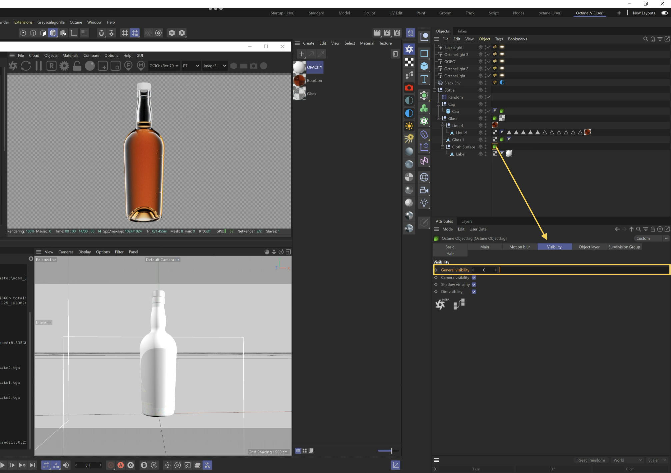Disable Dirt visibility checkbox

(x=474, y=291)
